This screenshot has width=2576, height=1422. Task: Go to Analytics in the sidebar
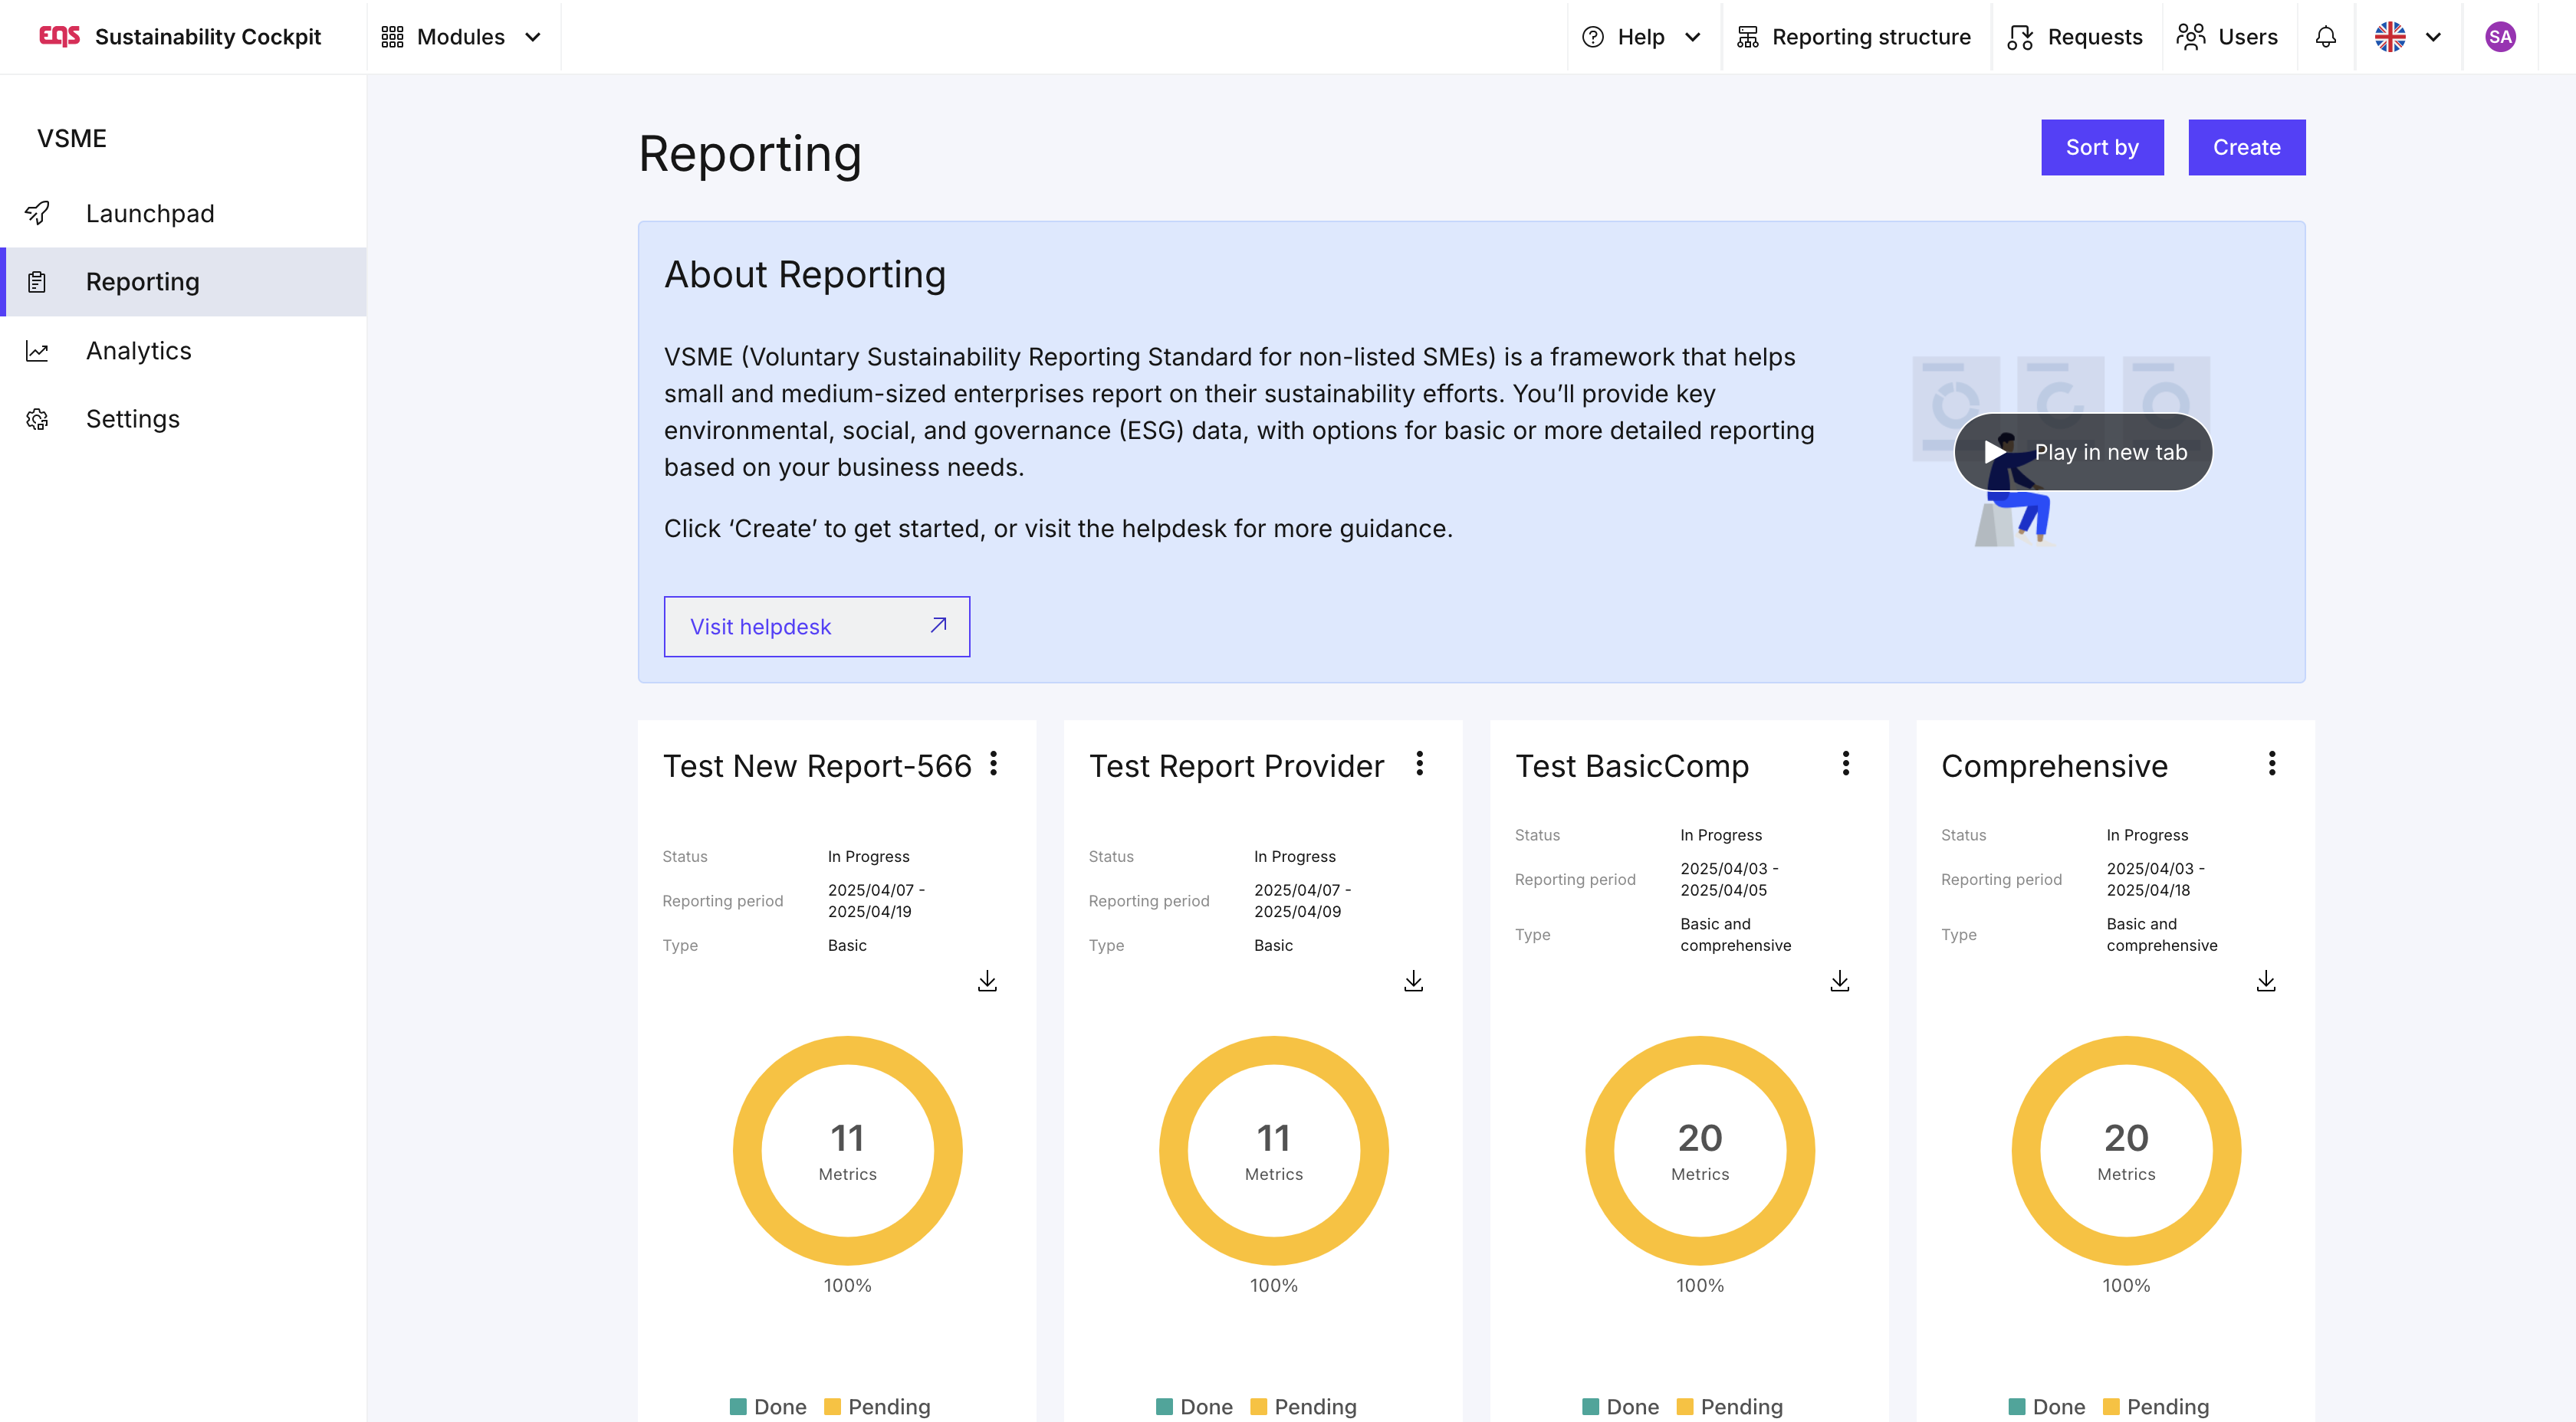[x=138, y=351]
